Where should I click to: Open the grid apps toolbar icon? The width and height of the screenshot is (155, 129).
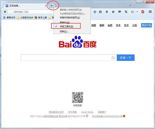point(132,12)
